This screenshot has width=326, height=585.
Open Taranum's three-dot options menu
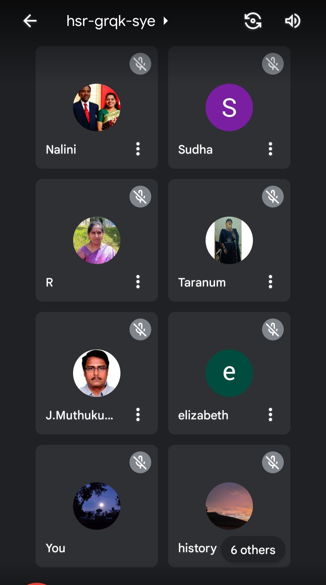coord(270,282)
